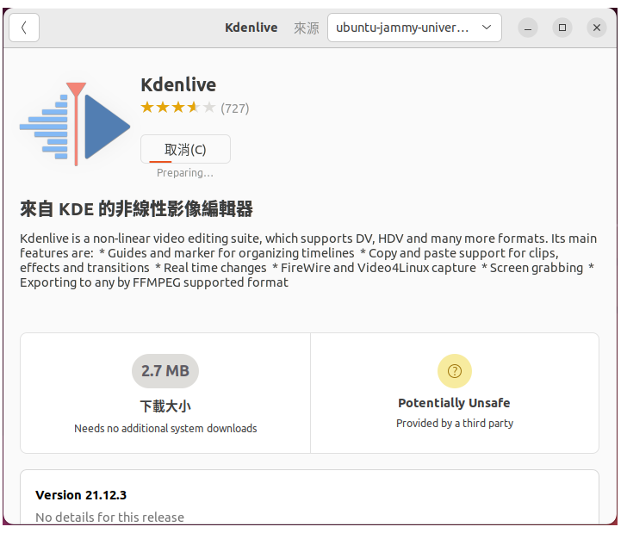The width and height of the screenshot is (627, 533).
Task: Go back using the header arrow button
Action: pyautogui.click(x=24, y=28)
